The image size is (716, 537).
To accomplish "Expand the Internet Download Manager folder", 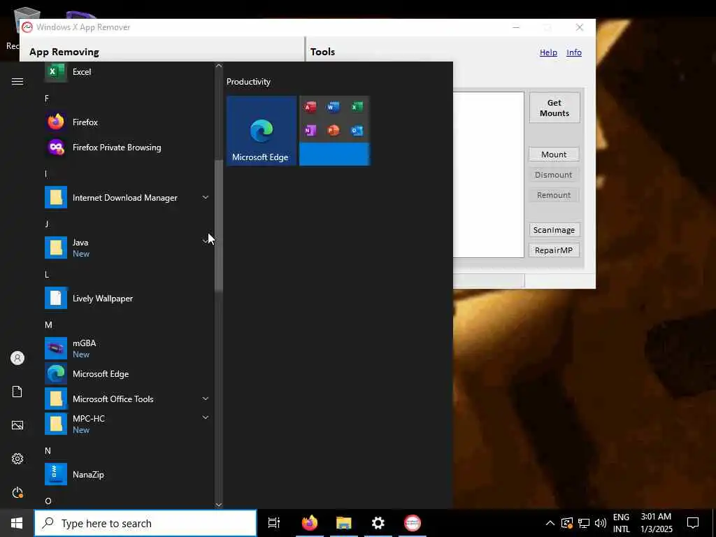I will point(206,197).
